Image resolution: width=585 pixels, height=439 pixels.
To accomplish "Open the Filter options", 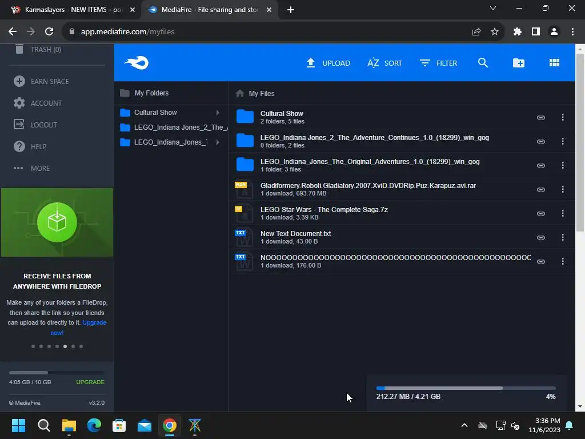I will click(438, 63).
